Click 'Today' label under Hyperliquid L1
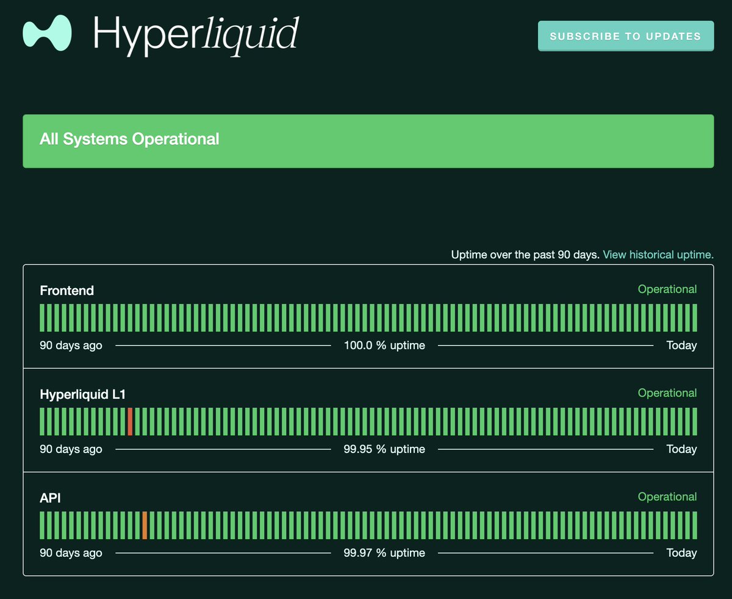732x599 pixels. tap(681, 449)
